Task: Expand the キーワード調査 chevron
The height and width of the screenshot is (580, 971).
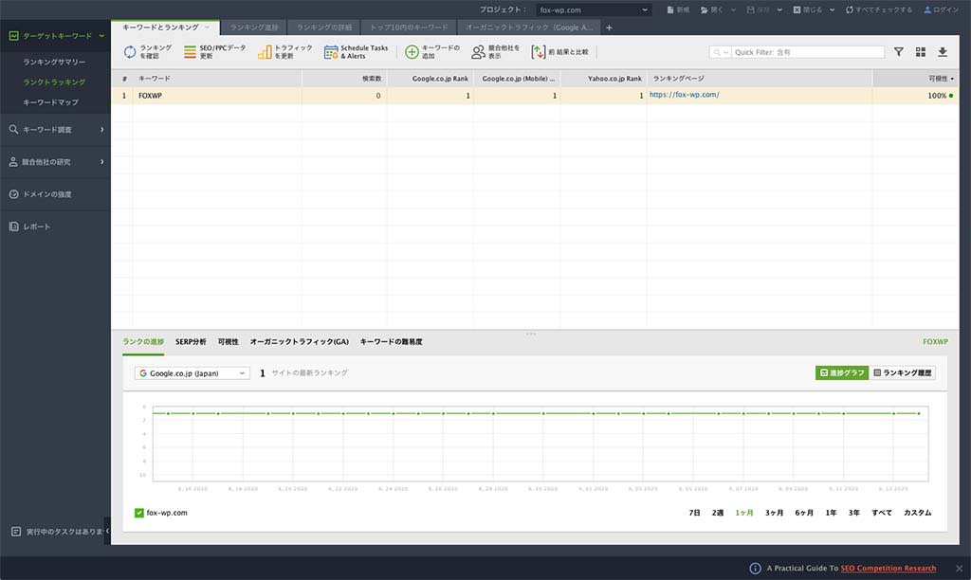Action: pos(102,130)
